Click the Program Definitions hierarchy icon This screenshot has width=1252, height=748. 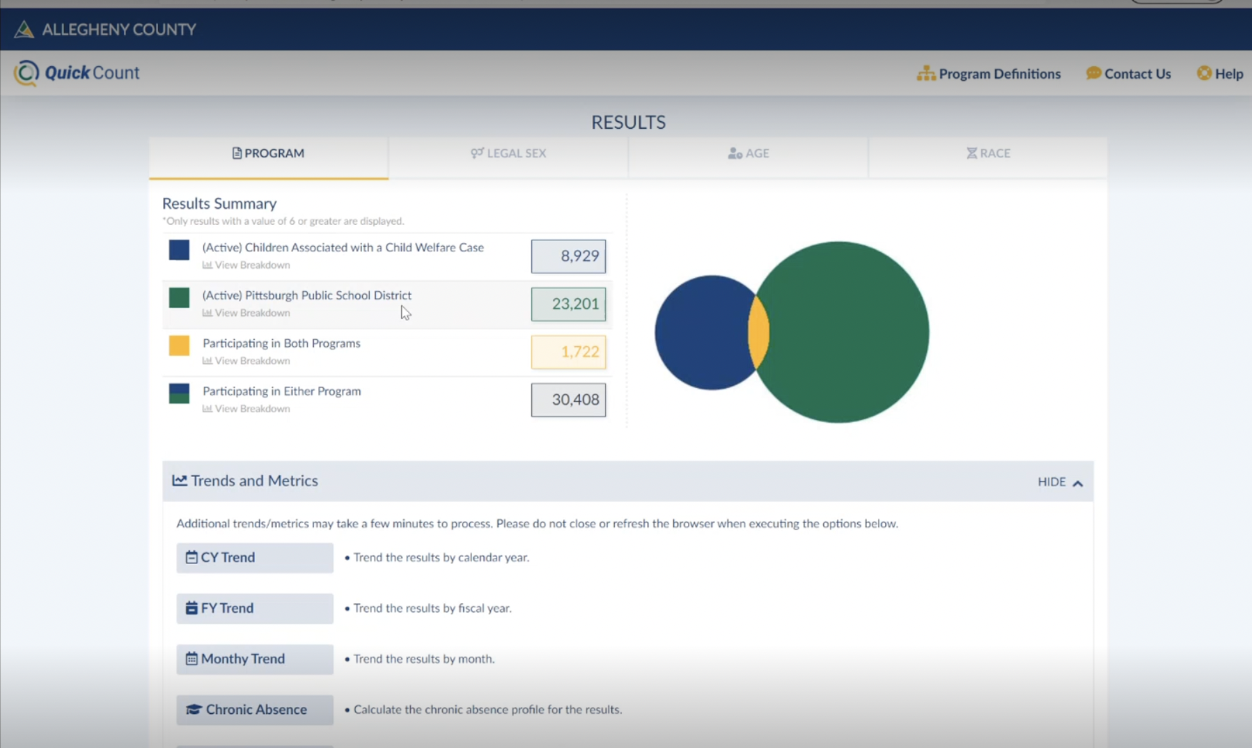pos(925,73)
